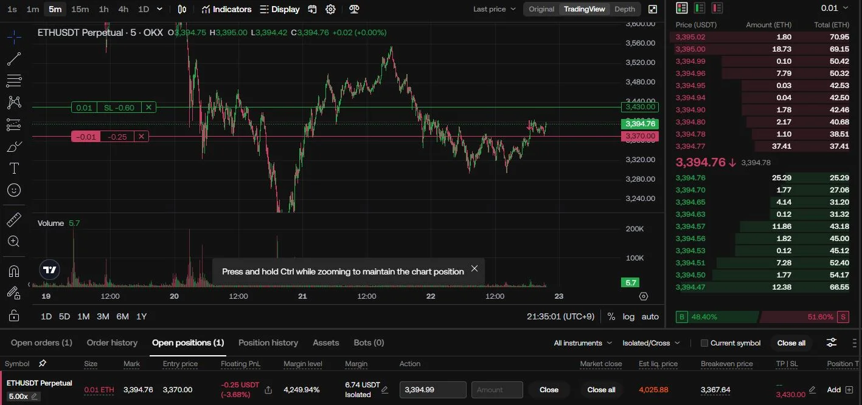Viewport: 862px width, 405px height.
Task: Toggle the Current symbol checkbox
Action: [x=704, y=343]
